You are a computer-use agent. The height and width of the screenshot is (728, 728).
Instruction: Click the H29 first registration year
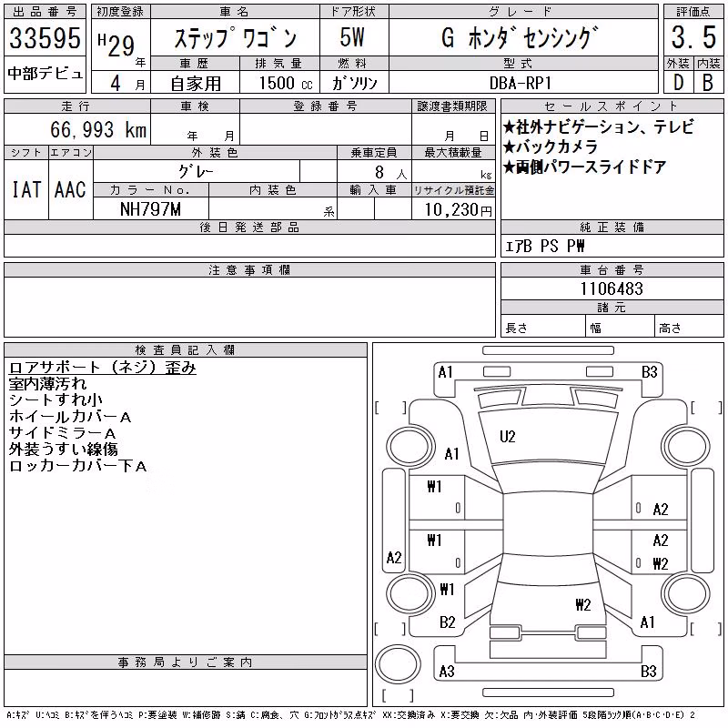116,45
